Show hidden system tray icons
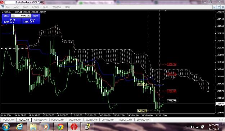Image resolution: width=225 pixels, height=131 pixels. pyautogui.click(x=187, y=127)
